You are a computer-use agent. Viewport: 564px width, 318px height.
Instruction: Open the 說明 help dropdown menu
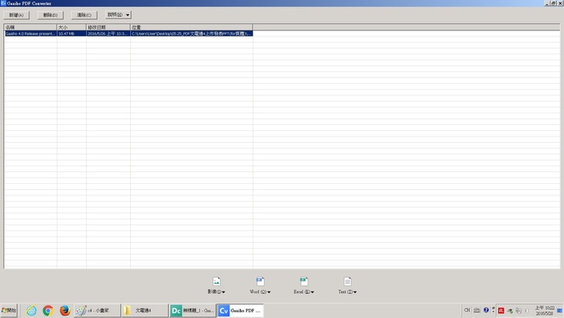point(118,15)
